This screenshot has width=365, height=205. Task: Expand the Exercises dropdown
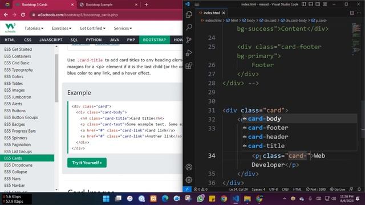coord(62,28)
